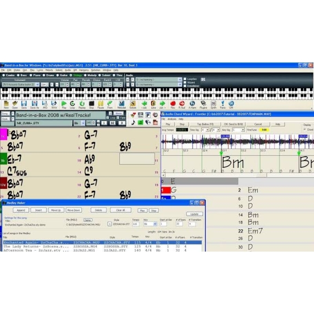Click the Panic toolbar icon
Screen dimensions: 314x314
click(223, 105)
